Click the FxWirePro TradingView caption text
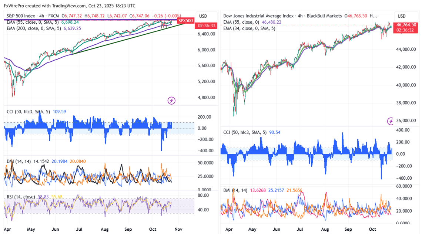This screenshot has height=234, width=422. point(70,6)
